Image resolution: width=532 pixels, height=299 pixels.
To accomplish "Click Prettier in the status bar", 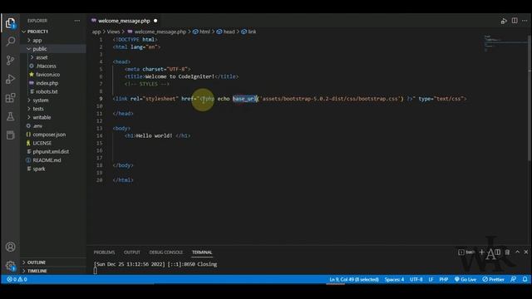I will click(x=493, y=279).
